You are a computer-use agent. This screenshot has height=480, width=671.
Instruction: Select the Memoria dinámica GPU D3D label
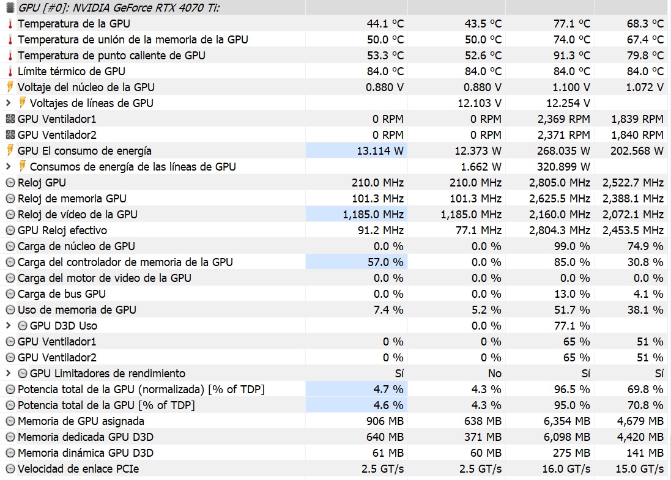(86, 453)
